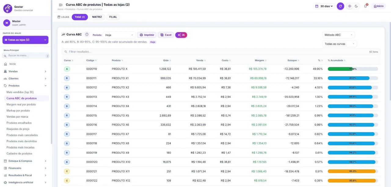This screenshot has height=187, width=391.
Task: Select the MATRIZ store tab
Action: point(97,17)
